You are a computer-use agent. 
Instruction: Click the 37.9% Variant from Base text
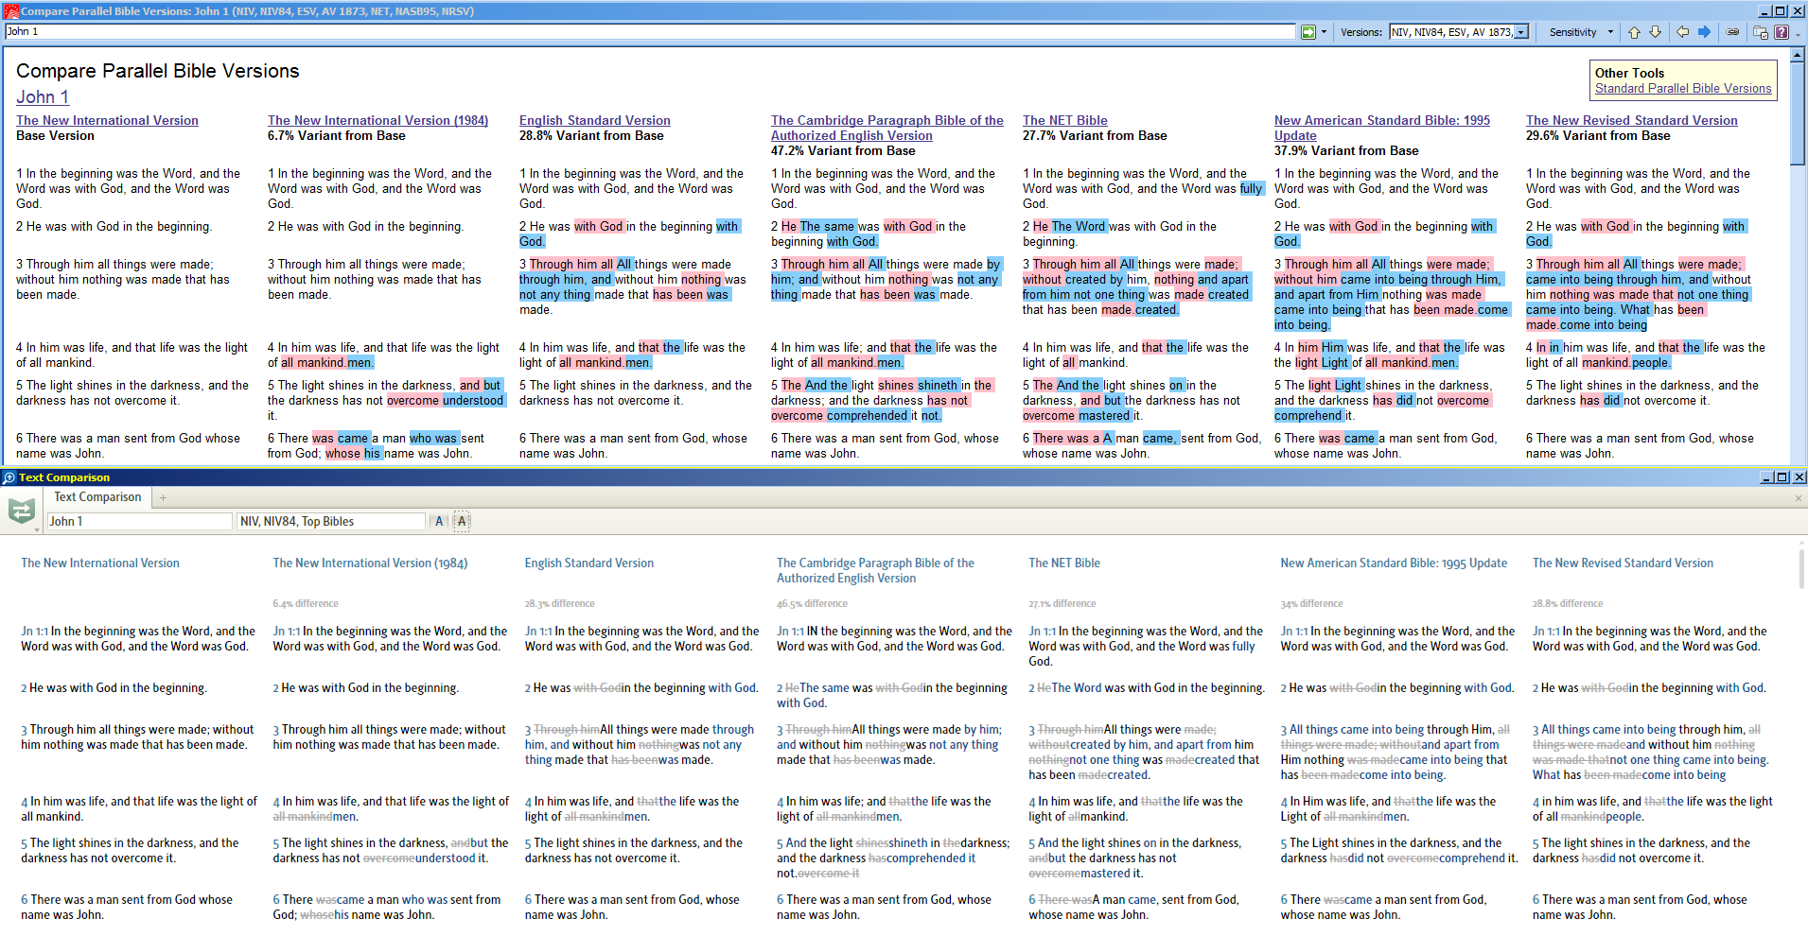click(1346, 151)
